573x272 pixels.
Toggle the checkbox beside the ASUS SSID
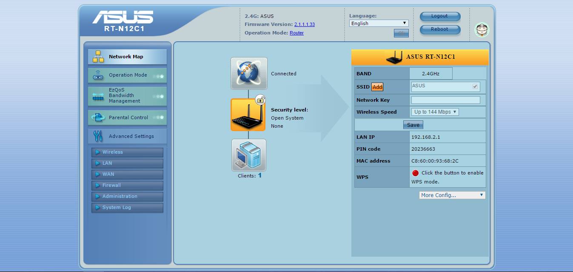click(475, 86)
